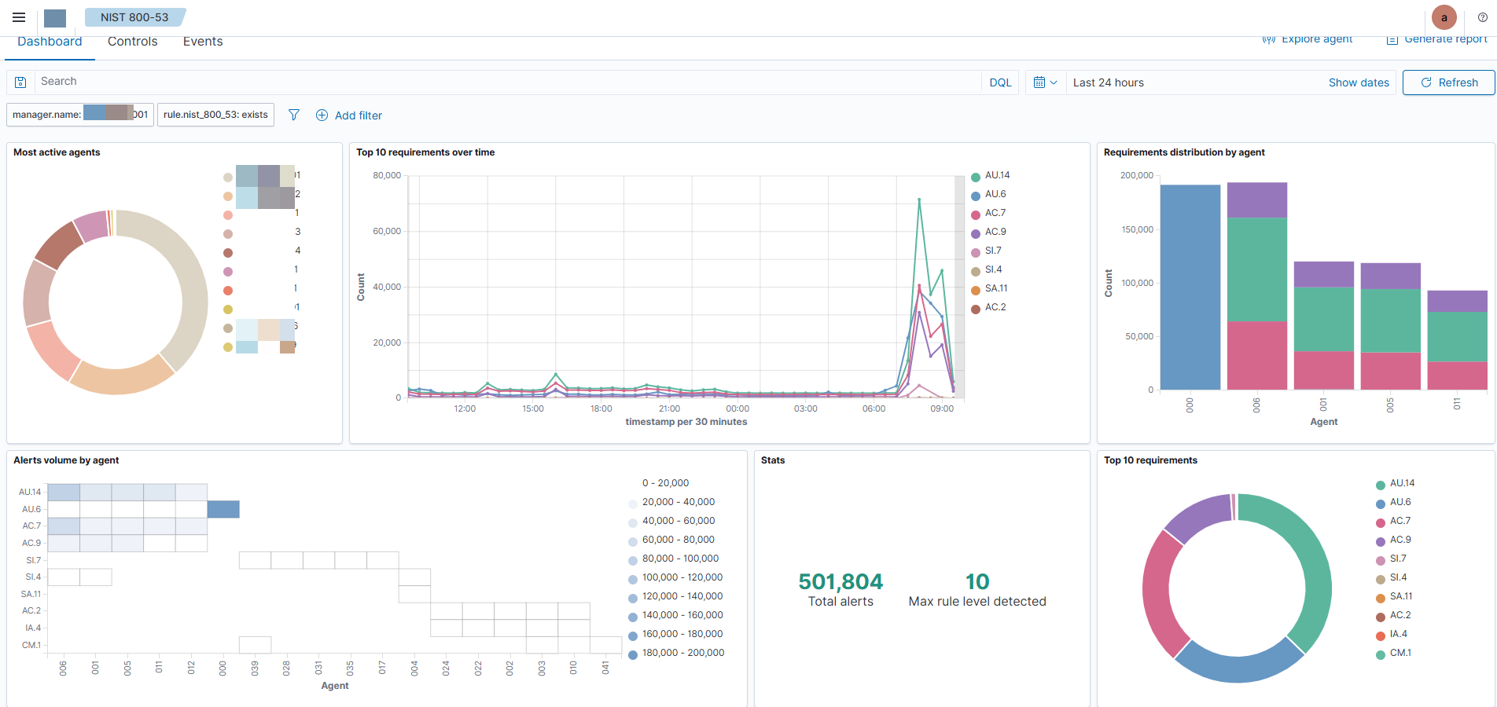The height and width of the screenshot is (707, 1497).
Task: Open the help question mark icon
Action: pos(1483,17)
